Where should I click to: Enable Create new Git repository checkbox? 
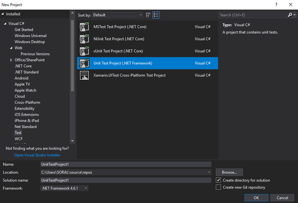(218, 187)
